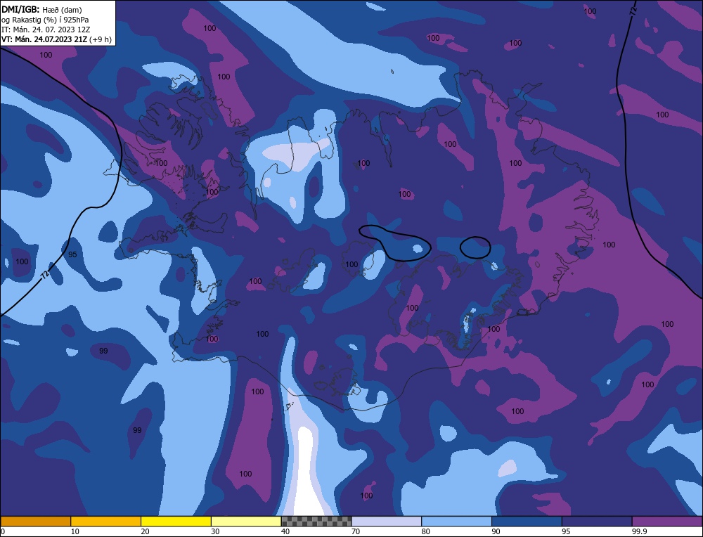The height and width of the screenshot is (537, 703).
Task: Click the '99.9' legend scale label
Action: (639, 531)
